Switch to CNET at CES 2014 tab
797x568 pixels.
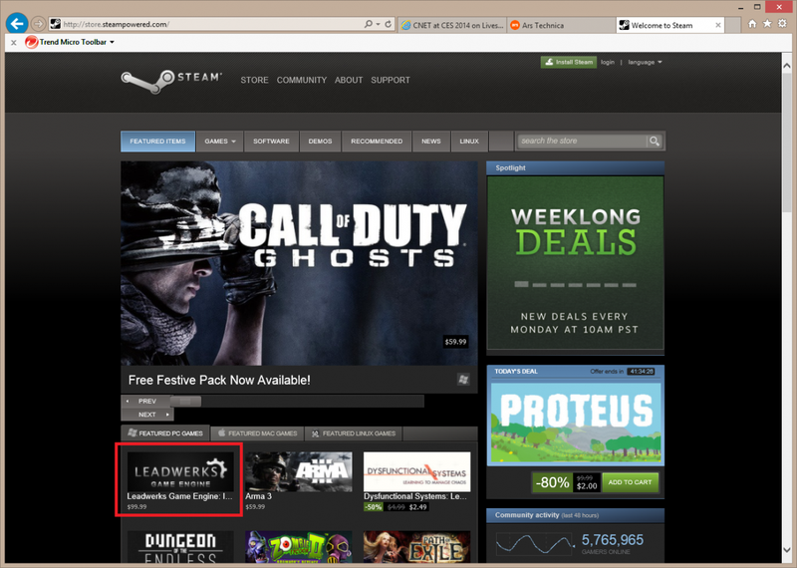click(x=452, y=25)
